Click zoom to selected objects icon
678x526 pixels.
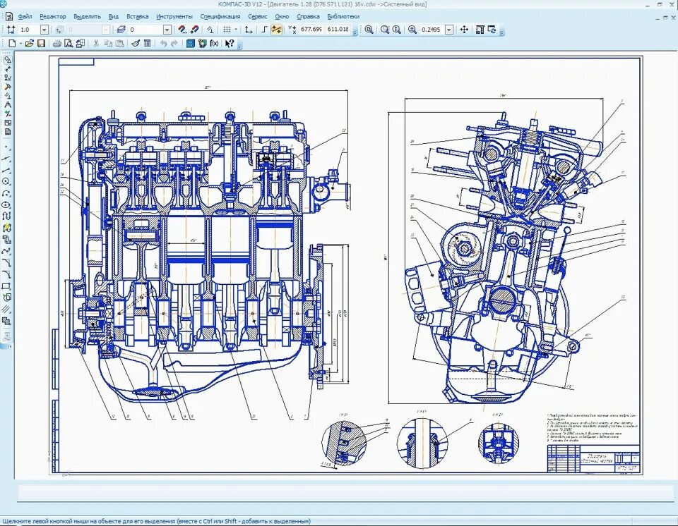click(385, 30)
